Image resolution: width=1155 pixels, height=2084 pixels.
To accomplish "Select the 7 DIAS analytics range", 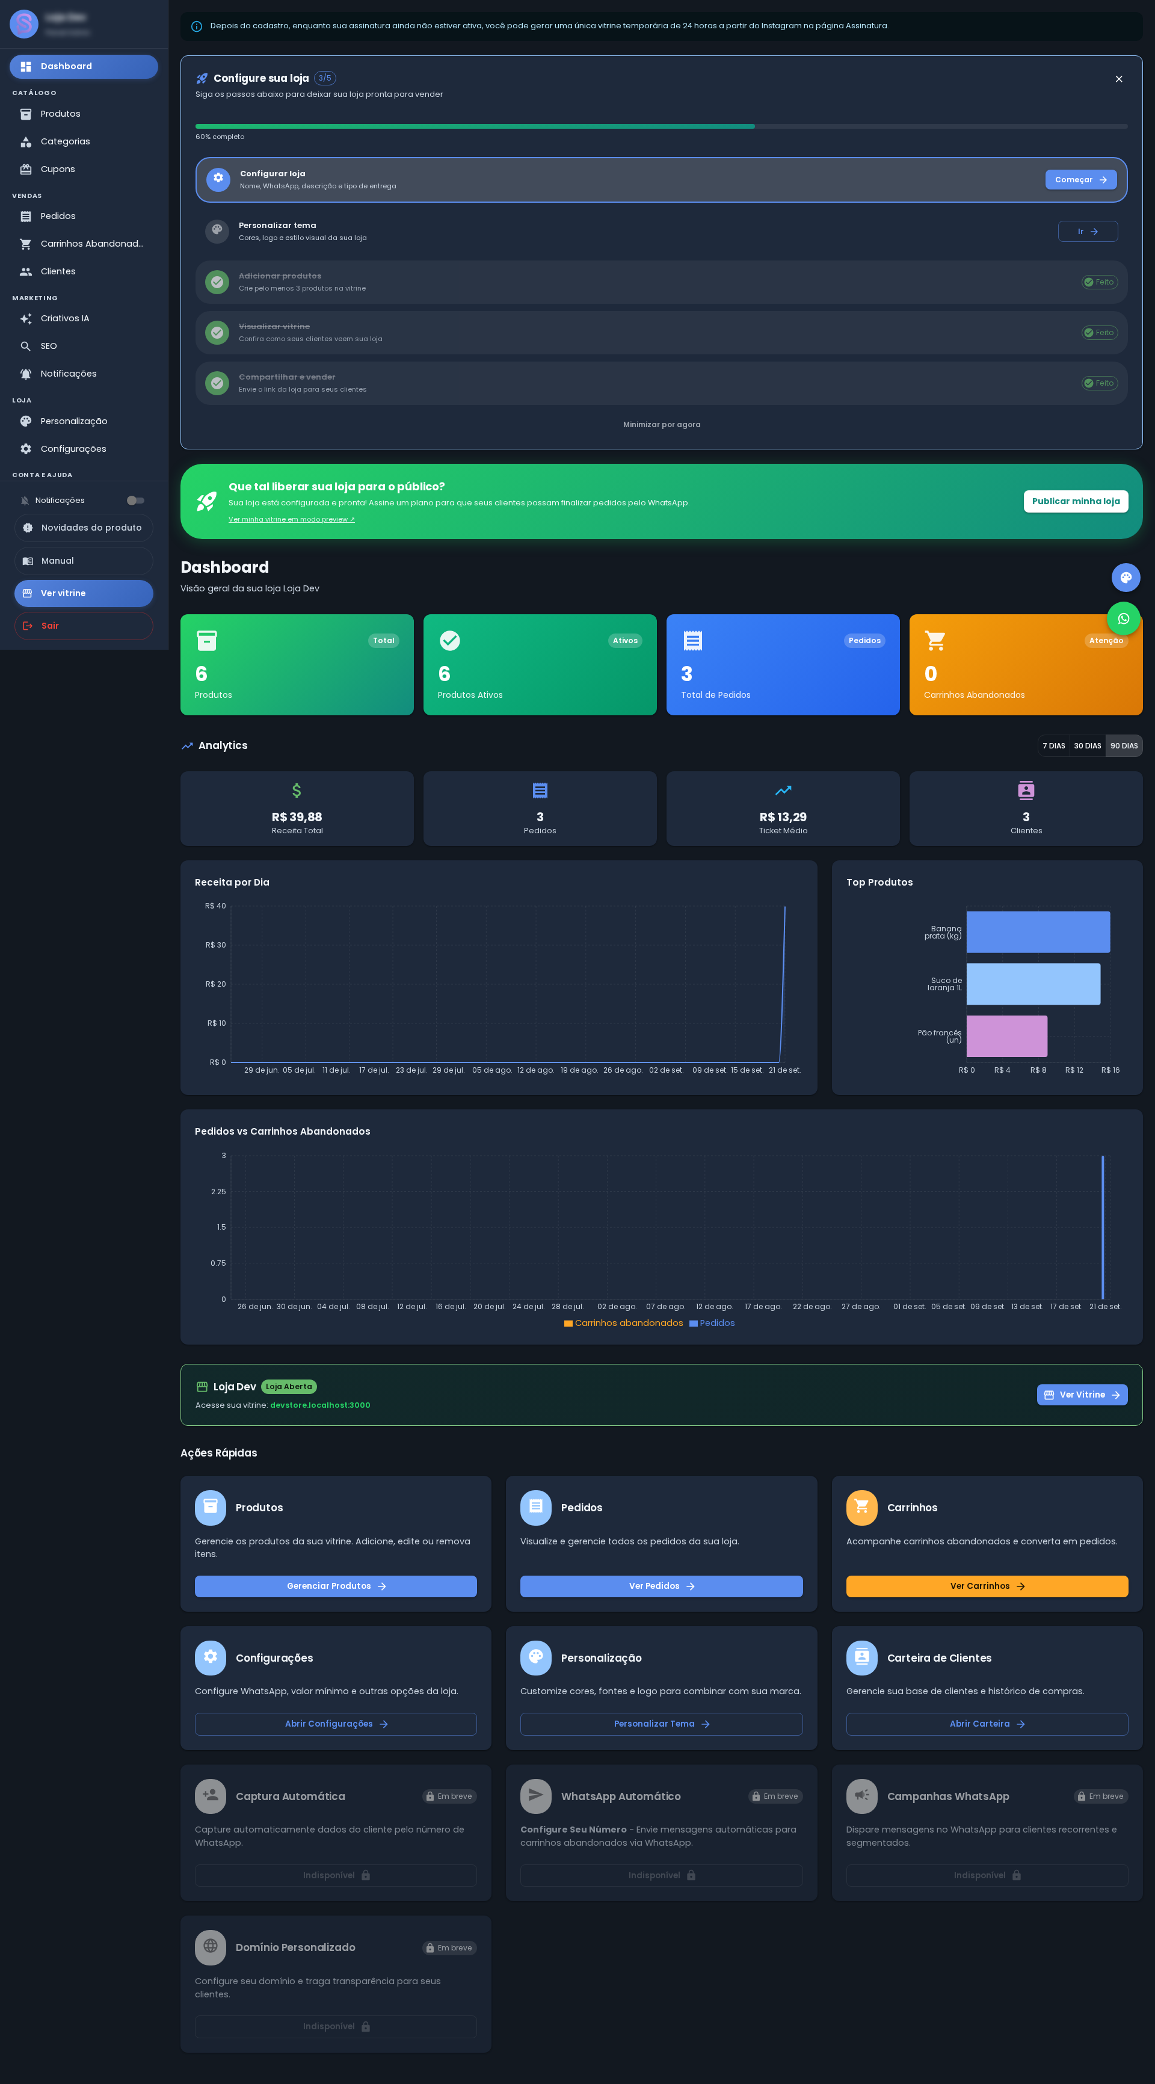I will tap(1053, 746).
